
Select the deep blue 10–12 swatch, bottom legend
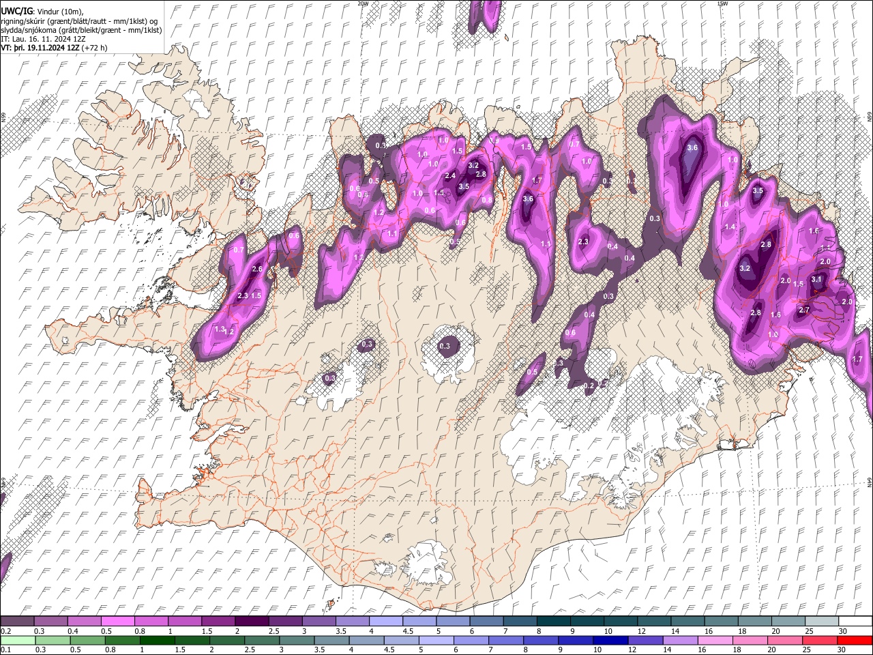(x=610, y=640)
